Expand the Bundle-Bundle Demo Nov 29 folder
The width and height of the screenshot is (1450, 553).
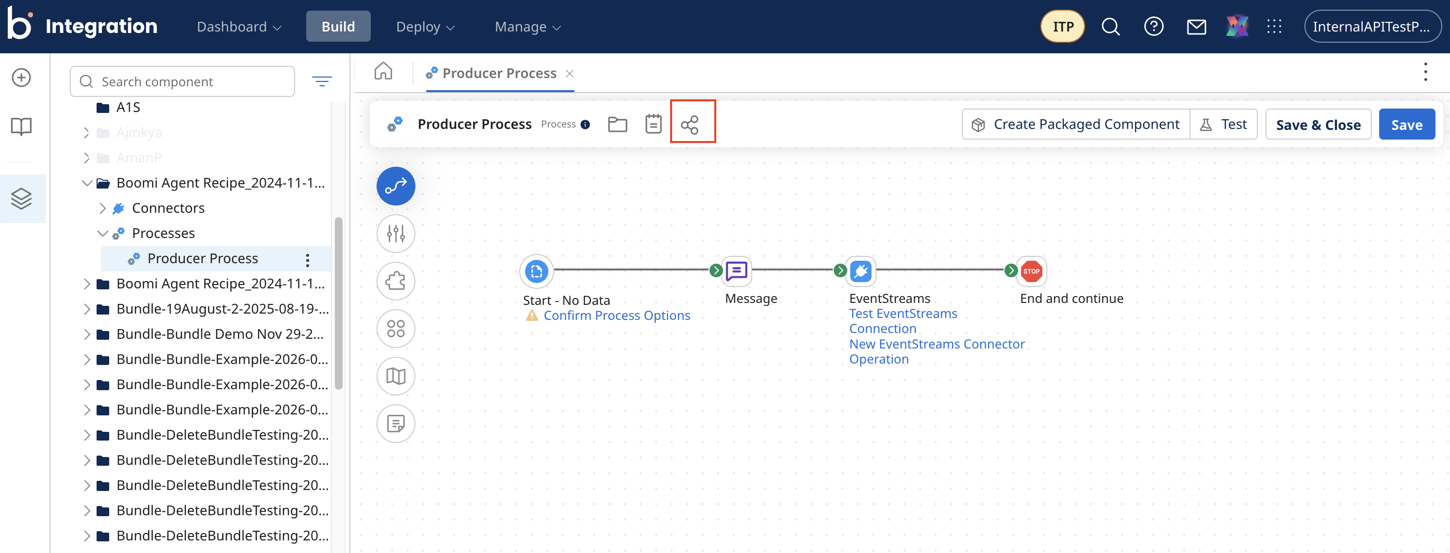tap(86, 334)
